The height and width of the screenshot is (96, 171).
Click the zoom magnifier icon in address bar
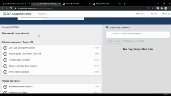point(149,8)
